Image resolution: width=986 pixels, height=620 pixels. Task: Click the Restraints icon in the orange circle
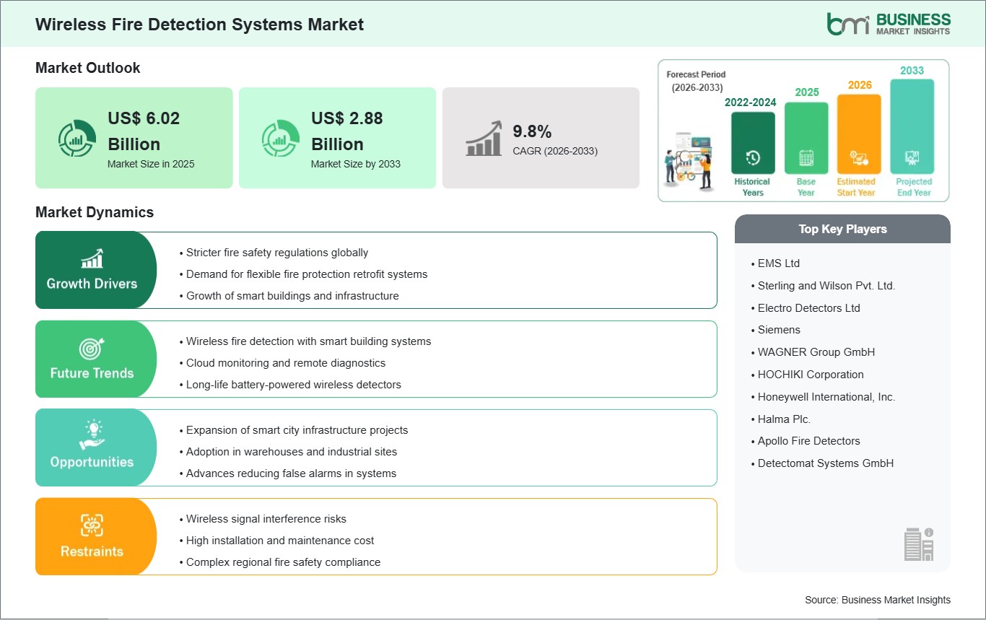coord(92,524)
